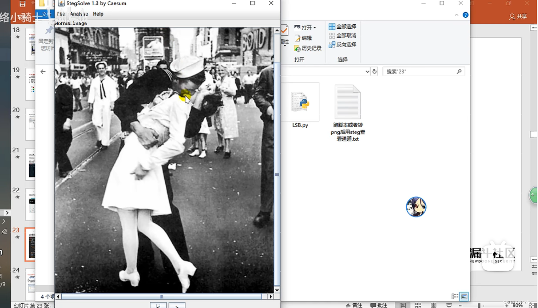This screenshot has height=308, width=538.
Task: Click the 80% zoom level text
Action: pyautogui.click(x=518, y=305)
